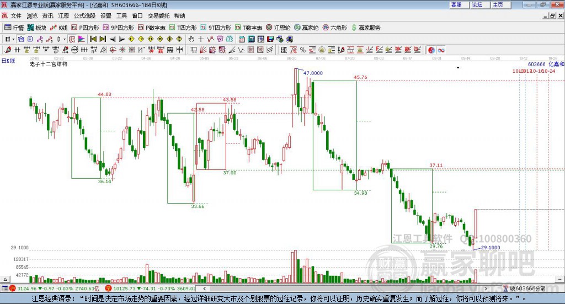Jump to last bar with the skip-to-end icon

(103, 39)
